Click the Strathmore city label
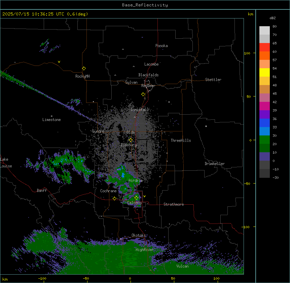290x283 pixels. pos(174,204)
